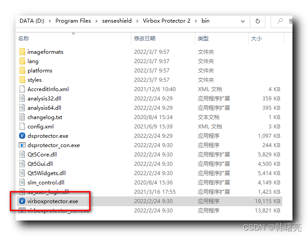Expand chevron after DATA (D:) breadcrumb
The height and width of the screenshot is (236, 308).
click(50, 21)
